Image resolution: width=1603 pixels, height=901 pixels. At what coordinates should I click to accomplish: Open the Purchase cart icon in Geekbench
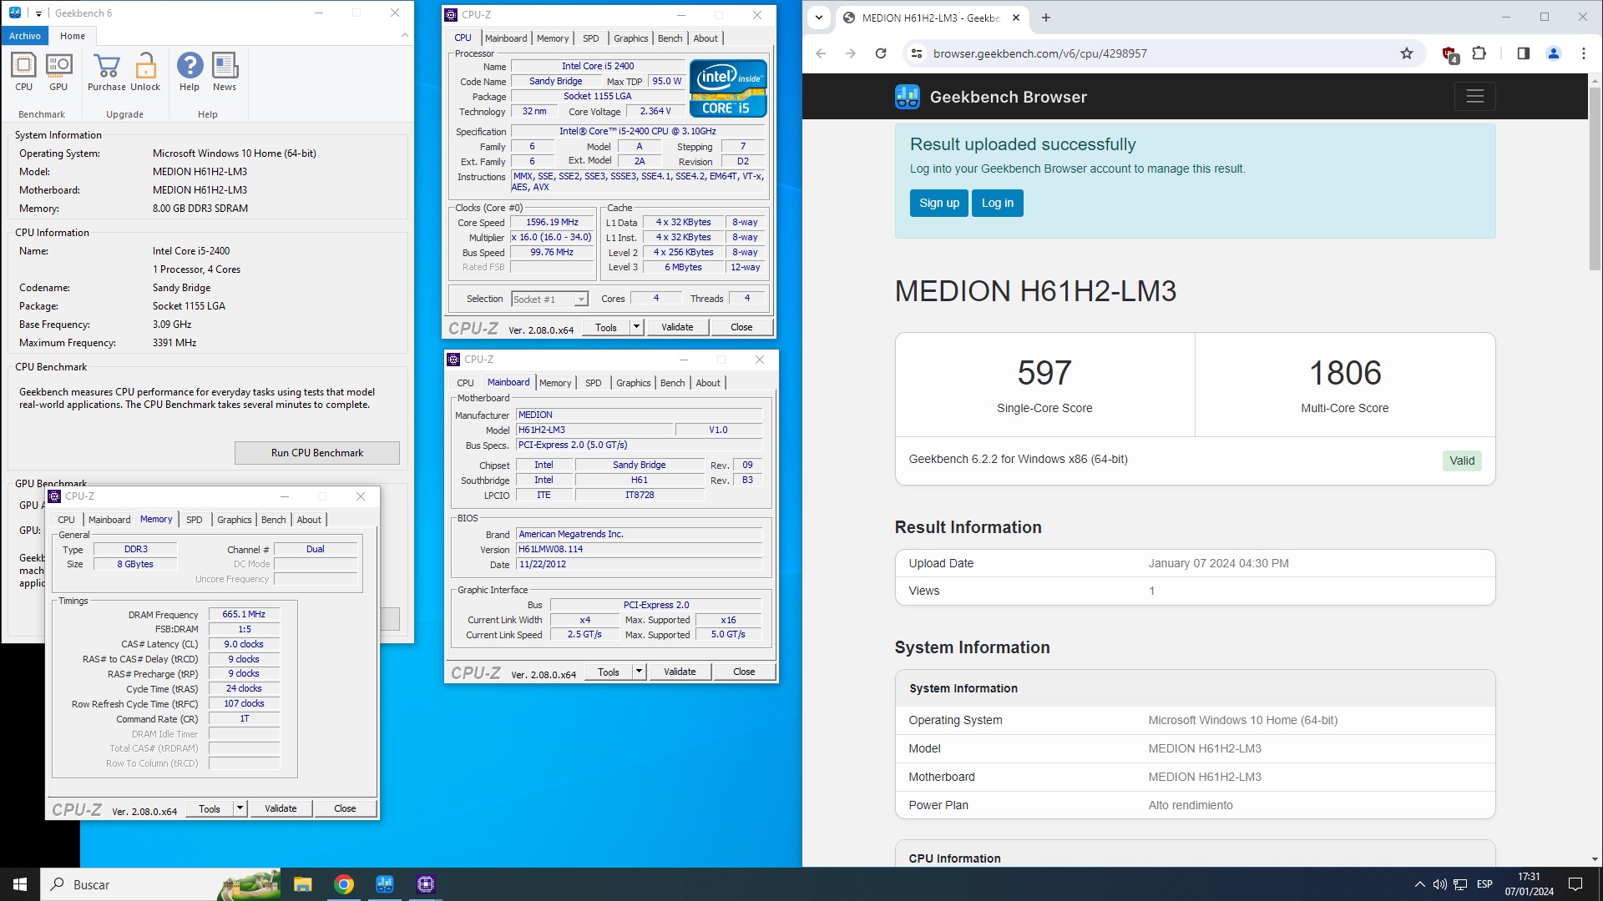click(x=107, y=72)
